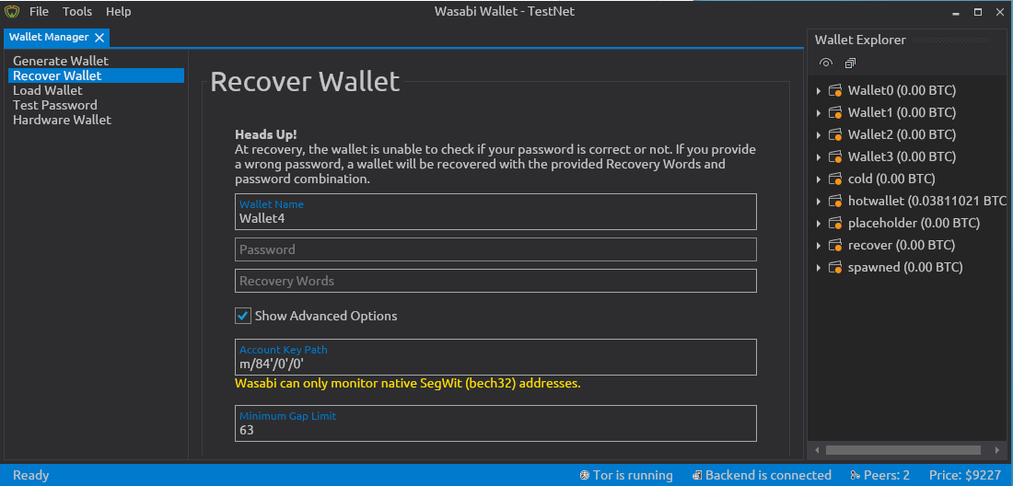Click the Wasabi Wallet logo icon
Screen dimensions: 1013x486
click(x=12, y=12)
